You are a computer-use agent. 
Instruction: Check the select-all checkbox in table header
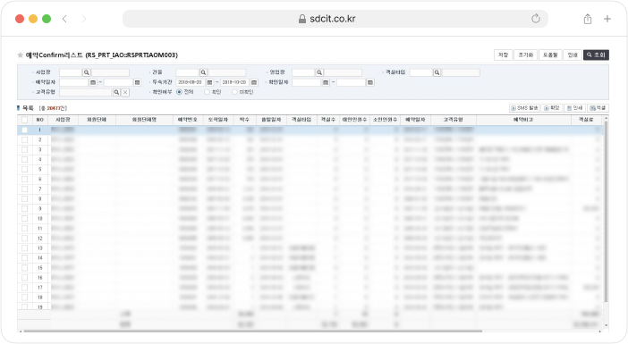(x=25, y=120)
